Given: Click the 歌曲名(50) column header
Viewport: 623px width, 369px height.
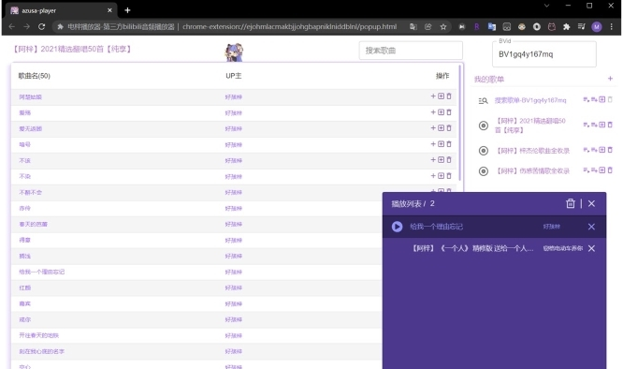Looking at the screenshot, I should point(35,76).
